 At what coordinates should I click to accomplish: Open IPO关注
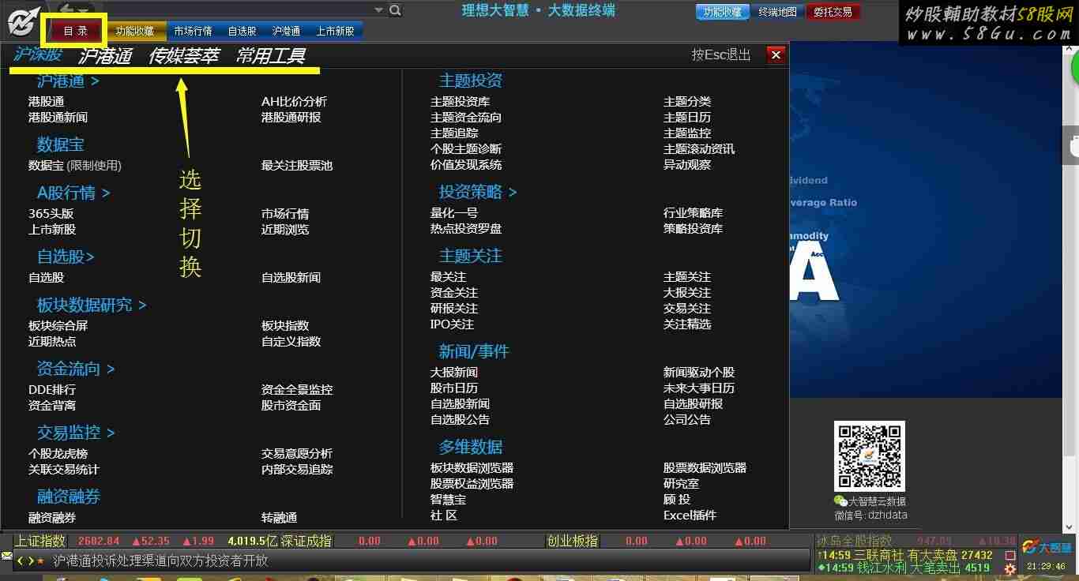click(x=452, y=324)
